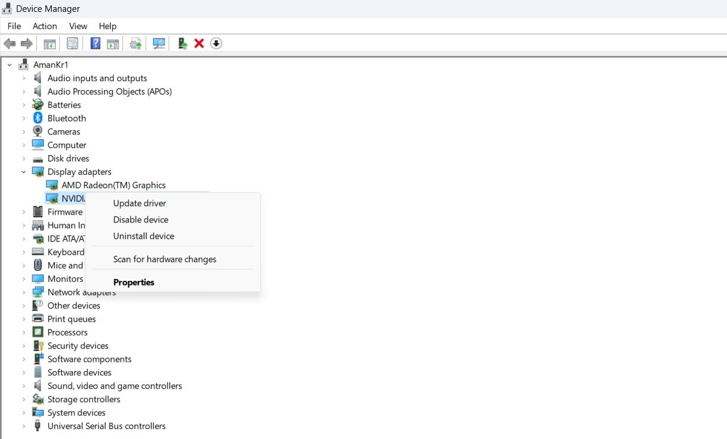Select the AMD Radeon(TM) Graphics device
The width and height of the screenshot is (727, 439).
click(114, 185)
